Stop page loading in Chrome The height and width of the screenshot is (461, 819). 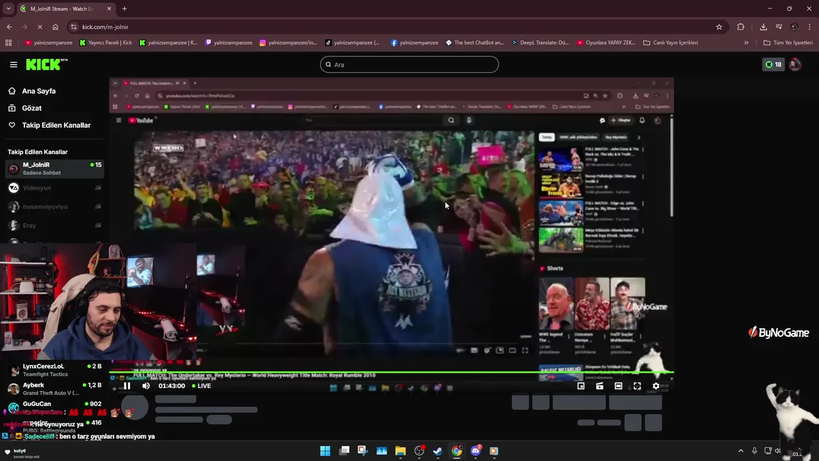[40, 27]
